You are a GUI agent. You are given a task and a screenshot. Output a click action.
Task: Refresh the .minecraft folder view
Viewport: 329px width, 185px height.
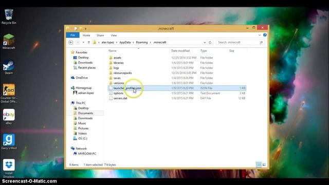(210, 42)
